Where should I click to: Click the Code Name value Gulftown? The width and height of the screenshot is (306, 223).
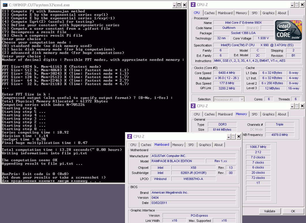pyautogui.click(x=229, y=28)
